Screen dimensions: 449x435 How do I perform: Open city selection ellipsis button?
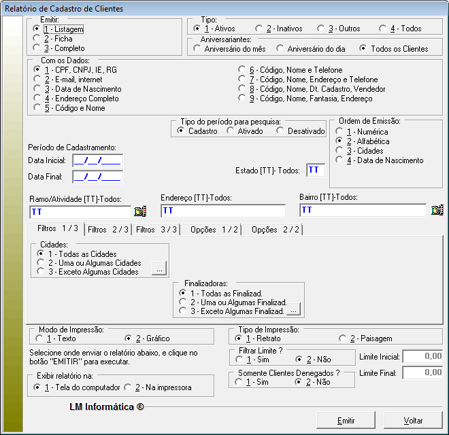159,269
